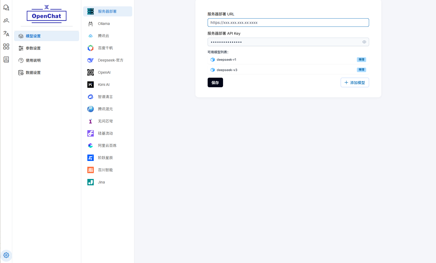Select the 阶跃星辰 logo icon
436x263 pixels.
point(91,158)
